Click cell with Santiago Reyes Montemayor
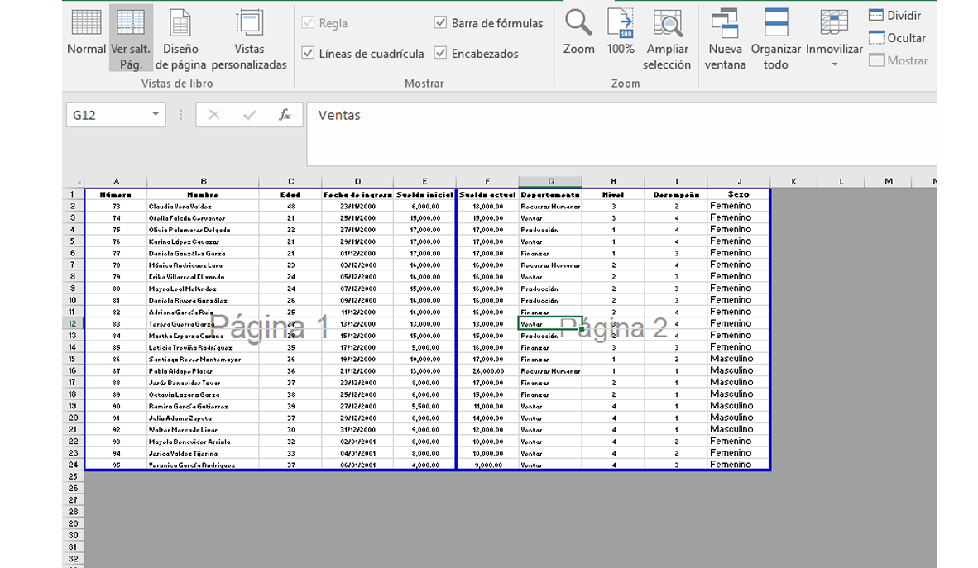The width and height of the screenshot is (978, 568). (204, 359)
